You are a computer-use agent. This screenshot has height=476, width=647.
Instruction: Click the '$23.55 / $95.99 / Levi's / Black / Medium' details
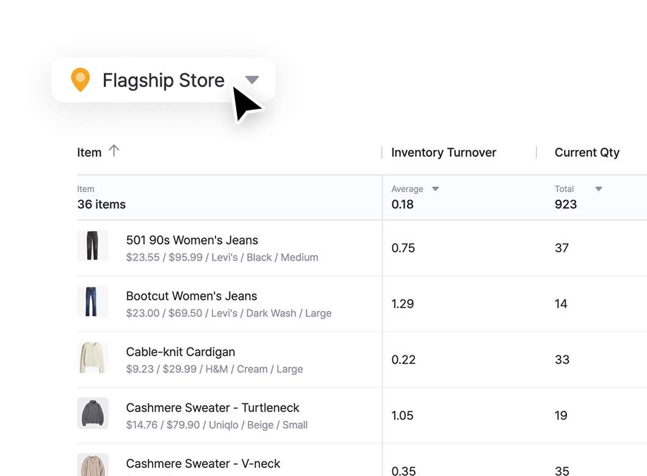222,258
